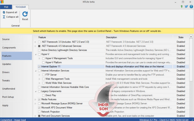194x121 pixels.
Task: Check Internet Information Services Hostable Web Core
Action: click(x=39, y=87)
